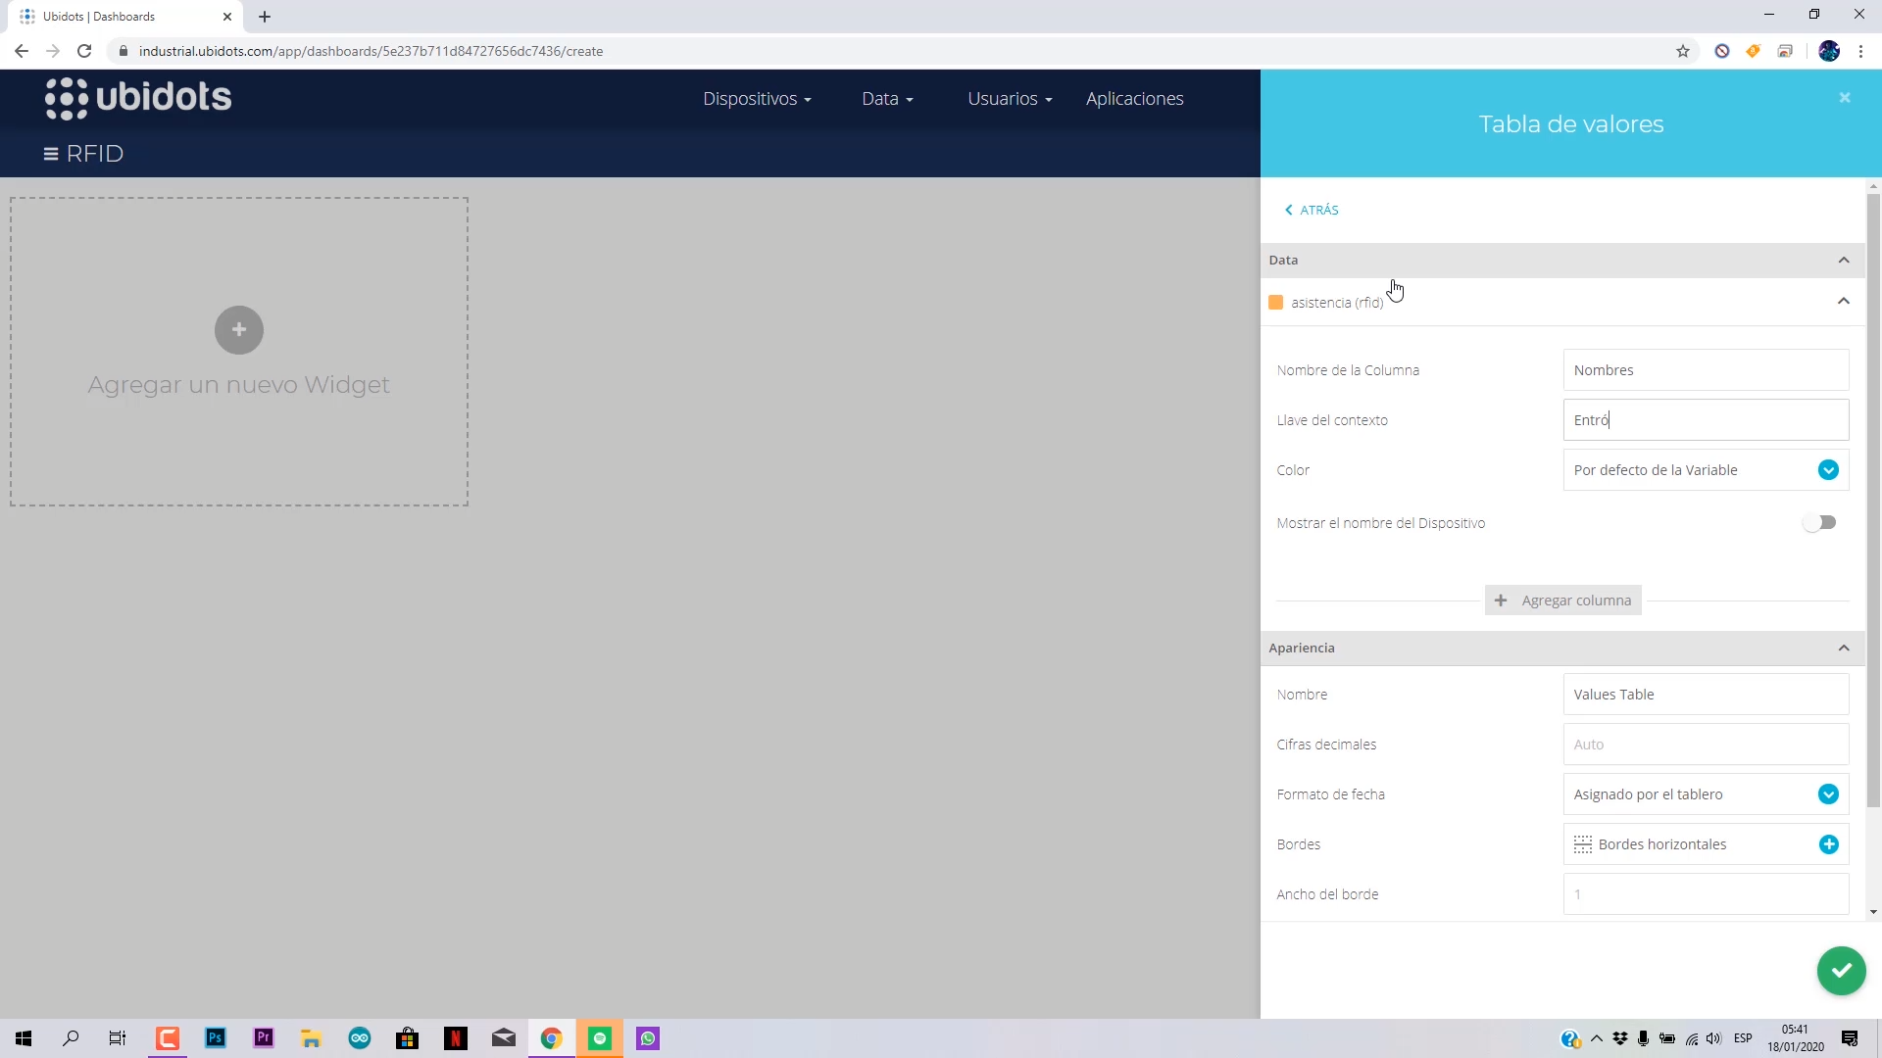Open Windows notification center
The height and width of the screenshot is (1058, 1882).
tap(1850, 1038)
